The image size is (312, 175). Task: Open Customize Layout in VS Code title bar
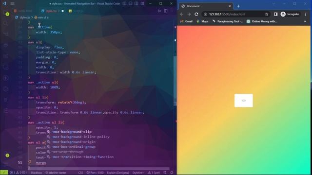[142, 3]
